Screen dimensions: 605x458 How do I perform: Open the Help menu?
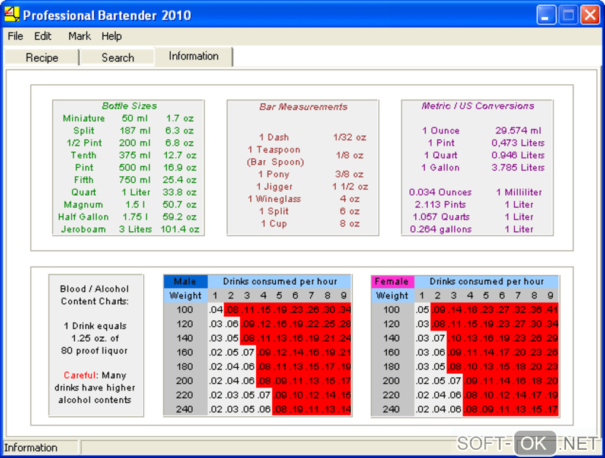pyautogui.click(x=112, y=36)
